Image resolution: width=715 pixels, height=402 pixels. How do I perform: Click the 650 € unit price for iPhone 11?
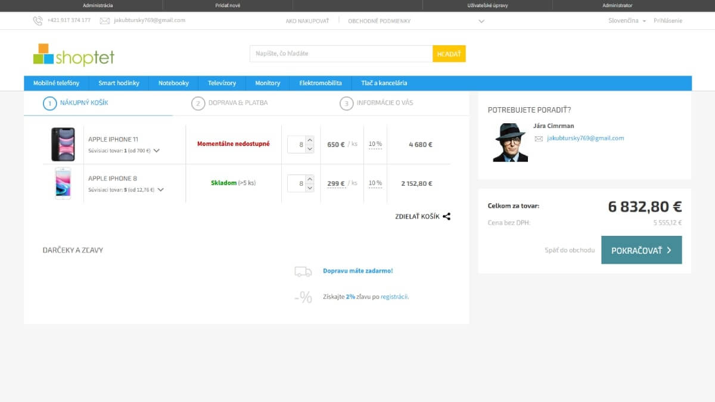336,144
